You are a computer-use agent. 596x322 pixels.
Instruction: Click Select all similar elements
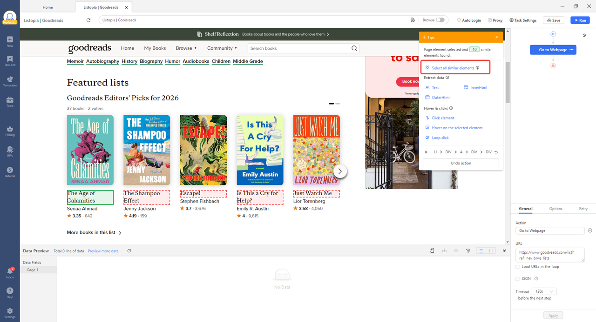(x=453, y=68)
